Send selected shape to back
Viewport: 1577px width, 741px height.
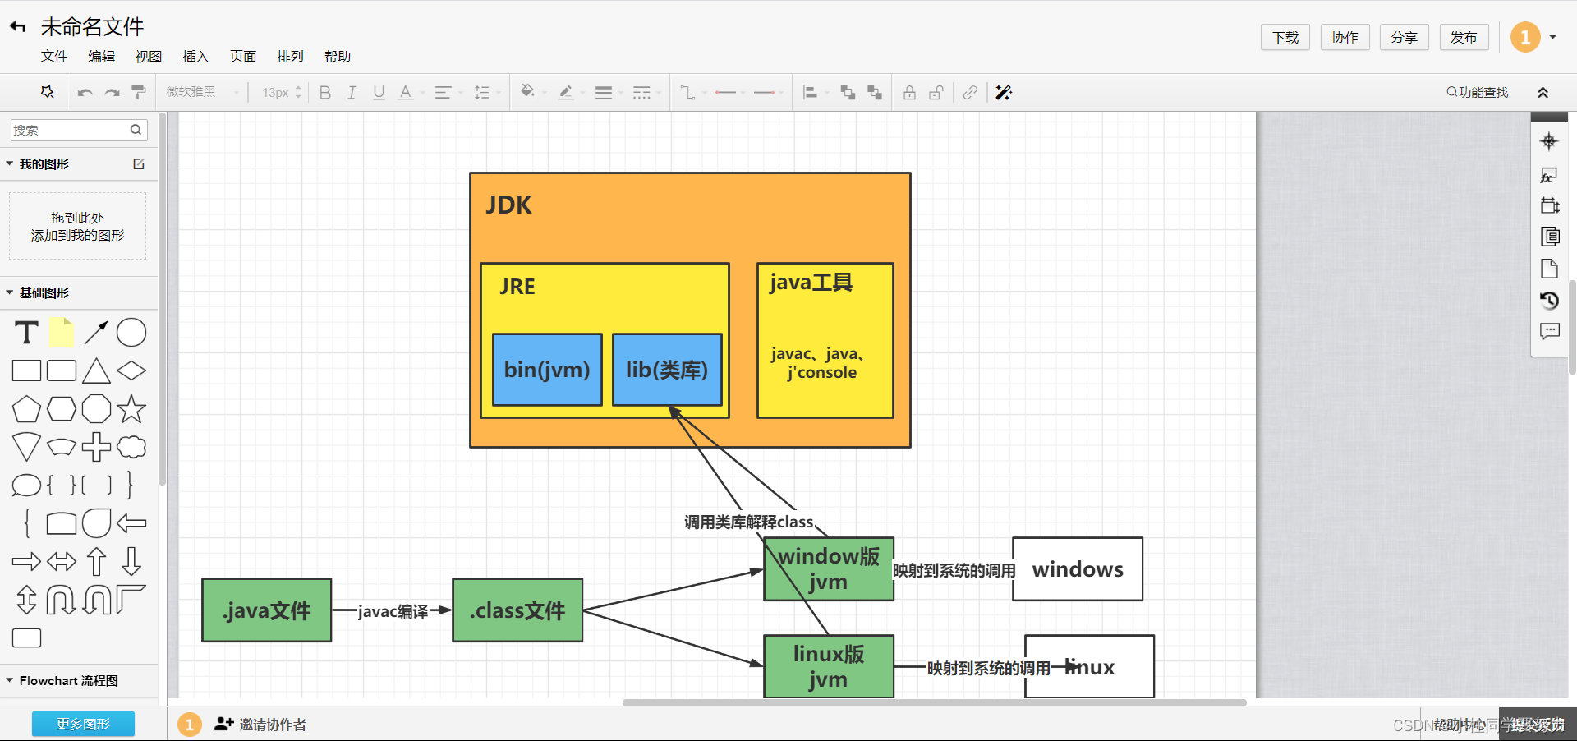point(875,93)
